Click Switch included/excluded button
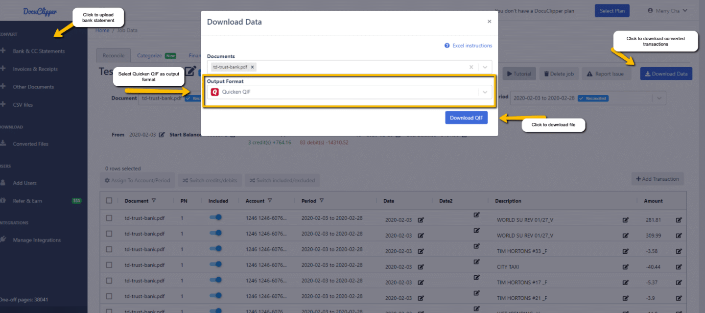The image size is (705, 313). [283, 180]
